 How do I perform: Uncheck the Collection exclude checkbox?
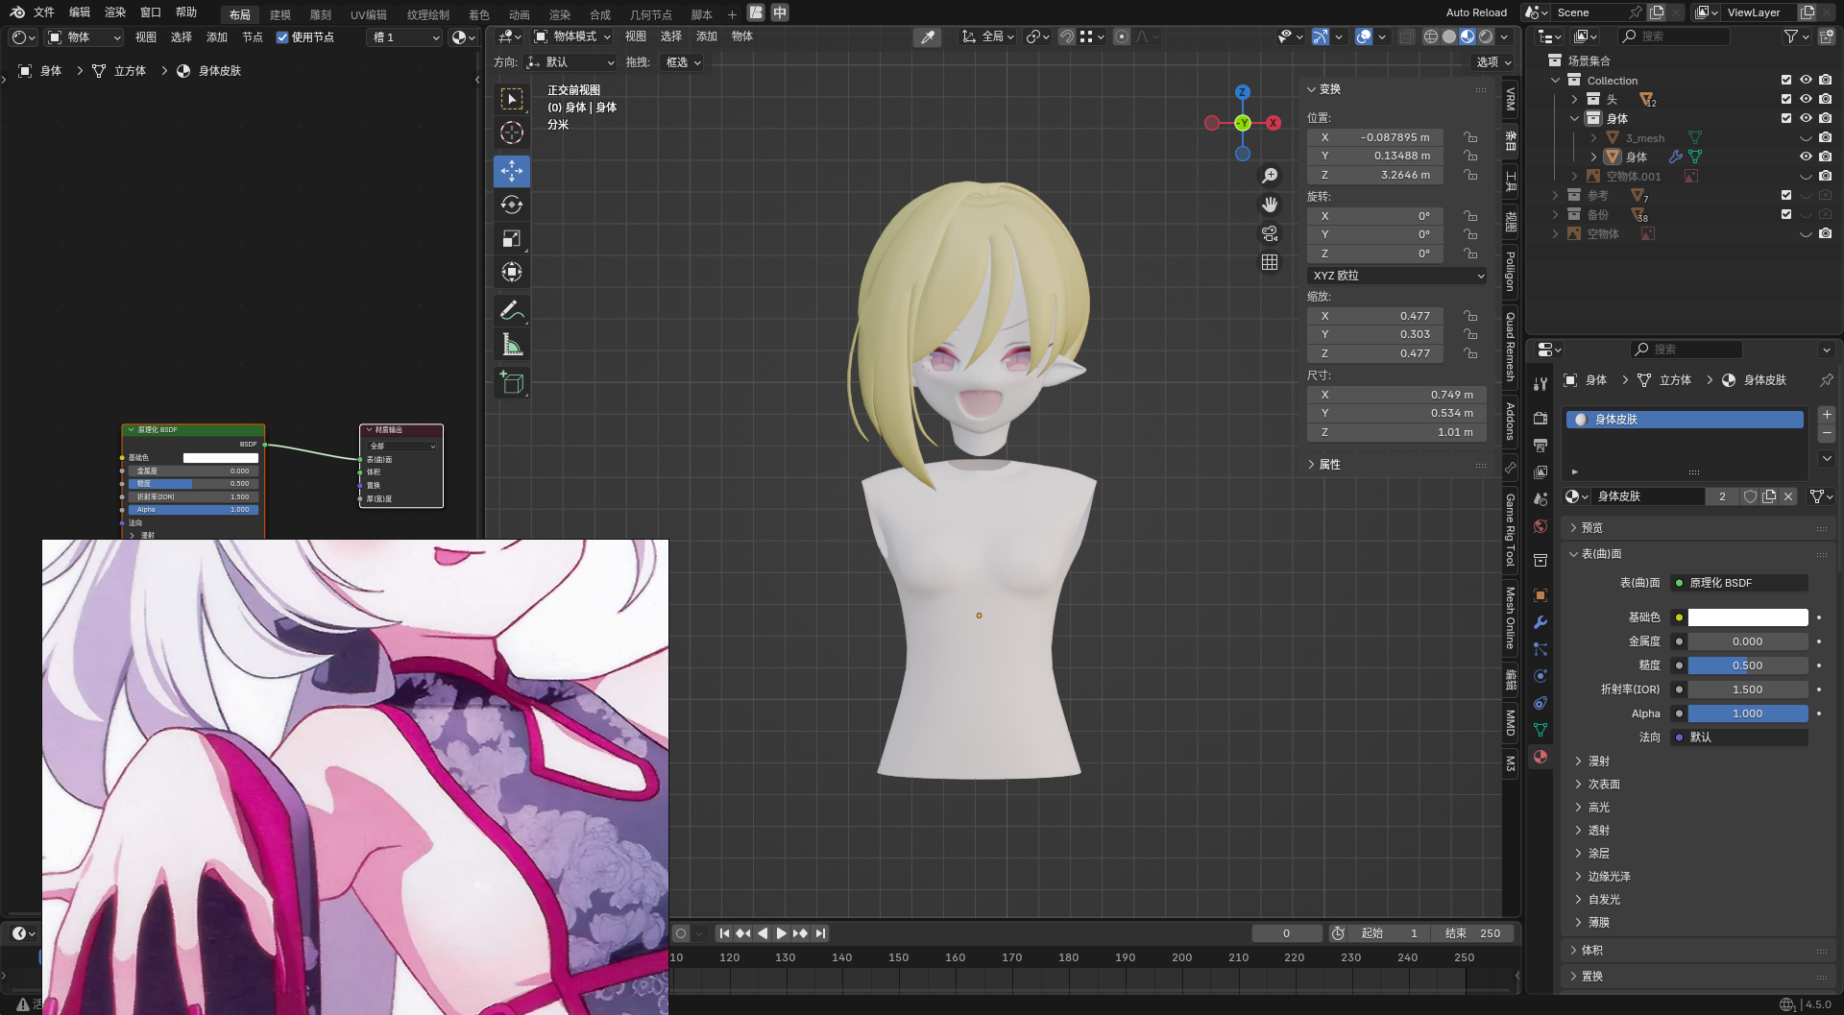pyautogui.click(x=1786, y=80)
